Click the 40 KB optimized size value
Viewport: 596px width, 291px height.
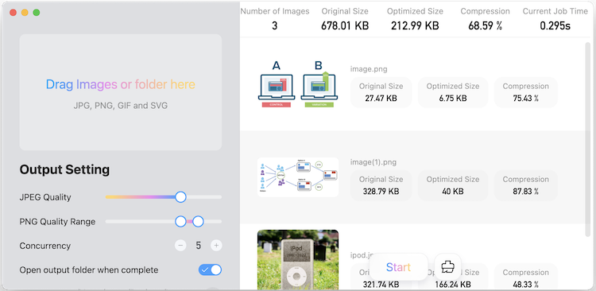[x=453, y=192]
